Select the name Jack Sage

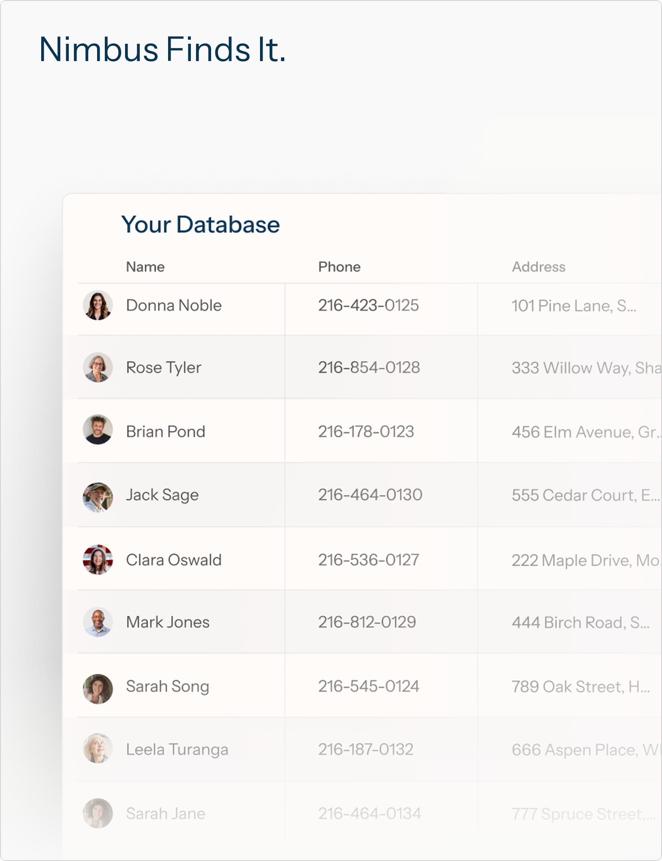click(x=162, y=495)
